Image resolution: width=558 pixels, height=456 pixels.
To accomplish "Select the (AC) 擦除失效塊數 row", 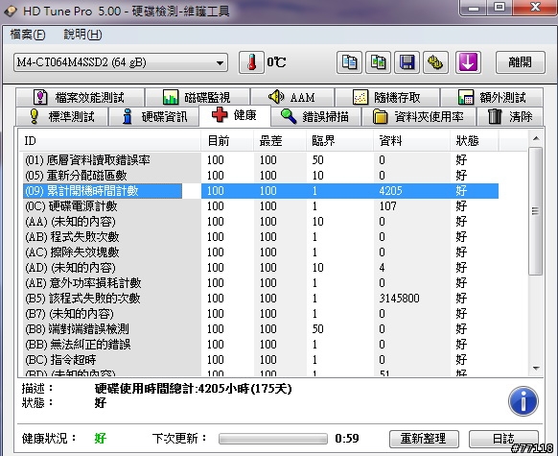I will click(261, 252).
